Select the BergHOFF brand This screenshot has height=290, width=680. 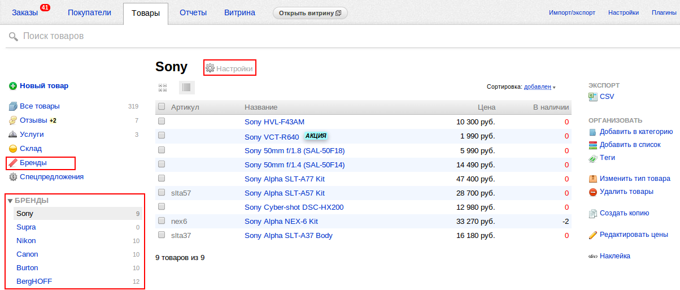click(x=34, y=282)
